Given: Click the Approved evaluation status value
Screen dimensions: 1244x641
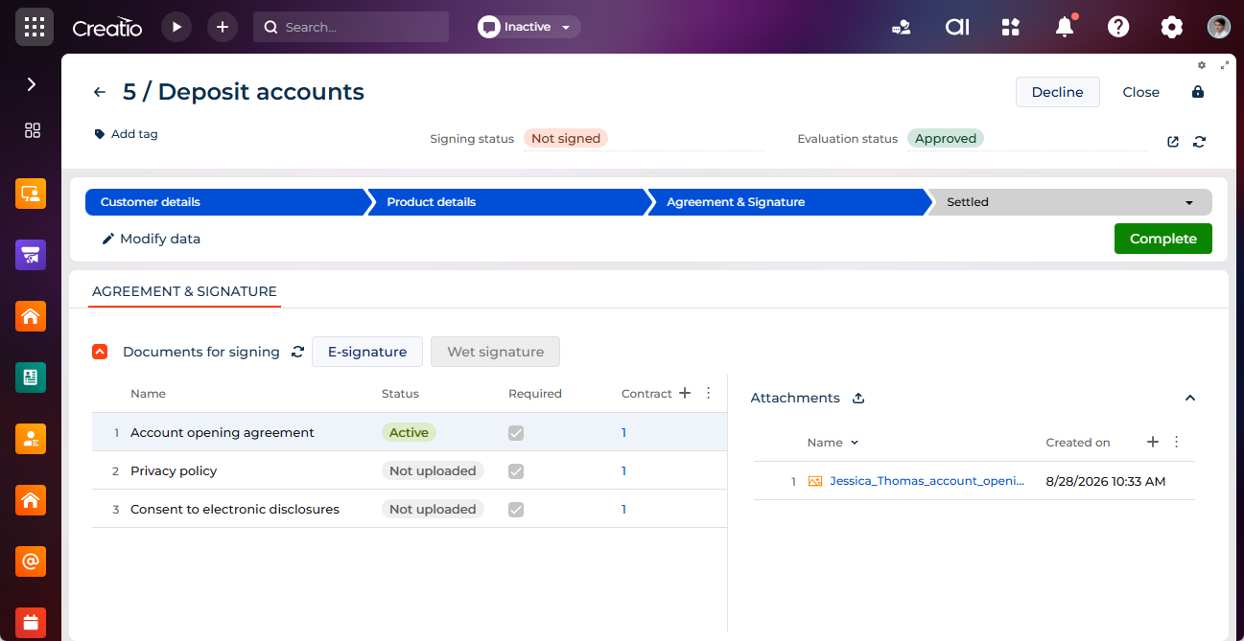Looking at the screenshot, I should 946,139.
